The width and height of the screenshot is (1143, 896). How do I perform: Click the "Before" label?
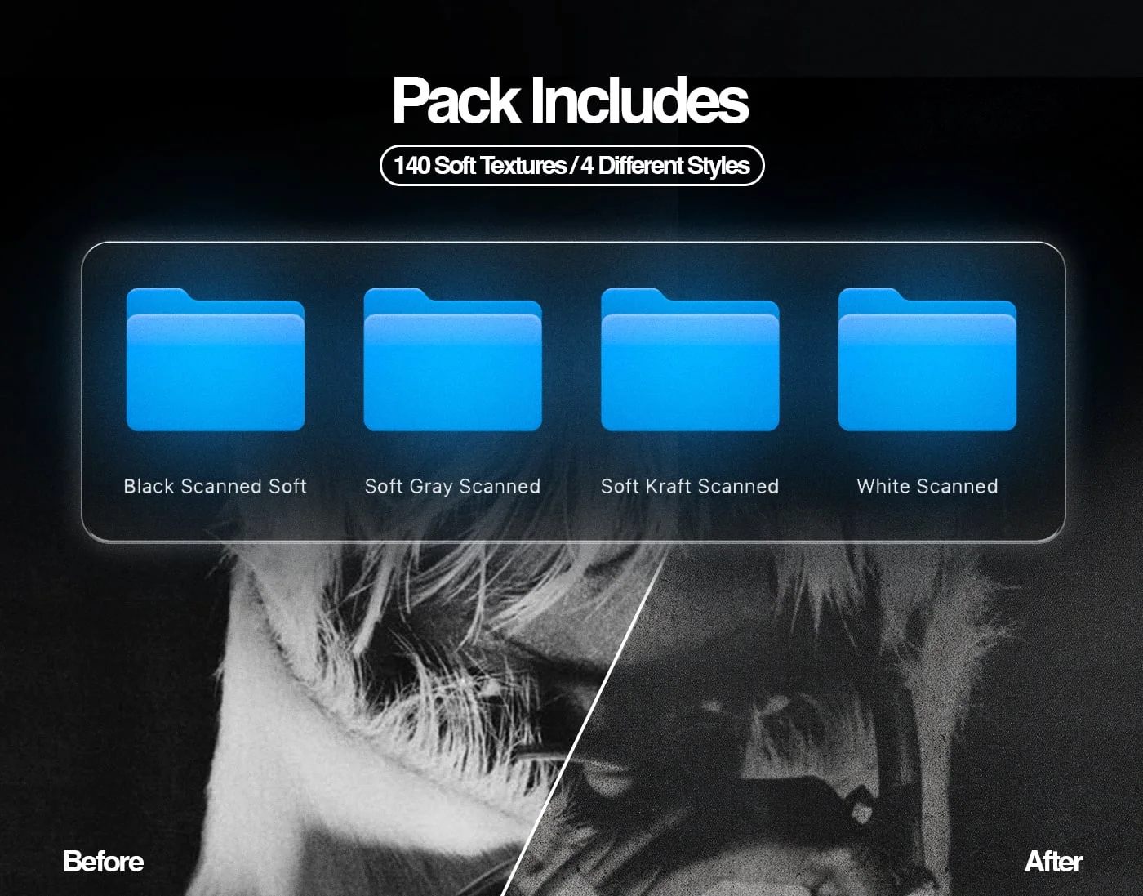pos(103,862)
